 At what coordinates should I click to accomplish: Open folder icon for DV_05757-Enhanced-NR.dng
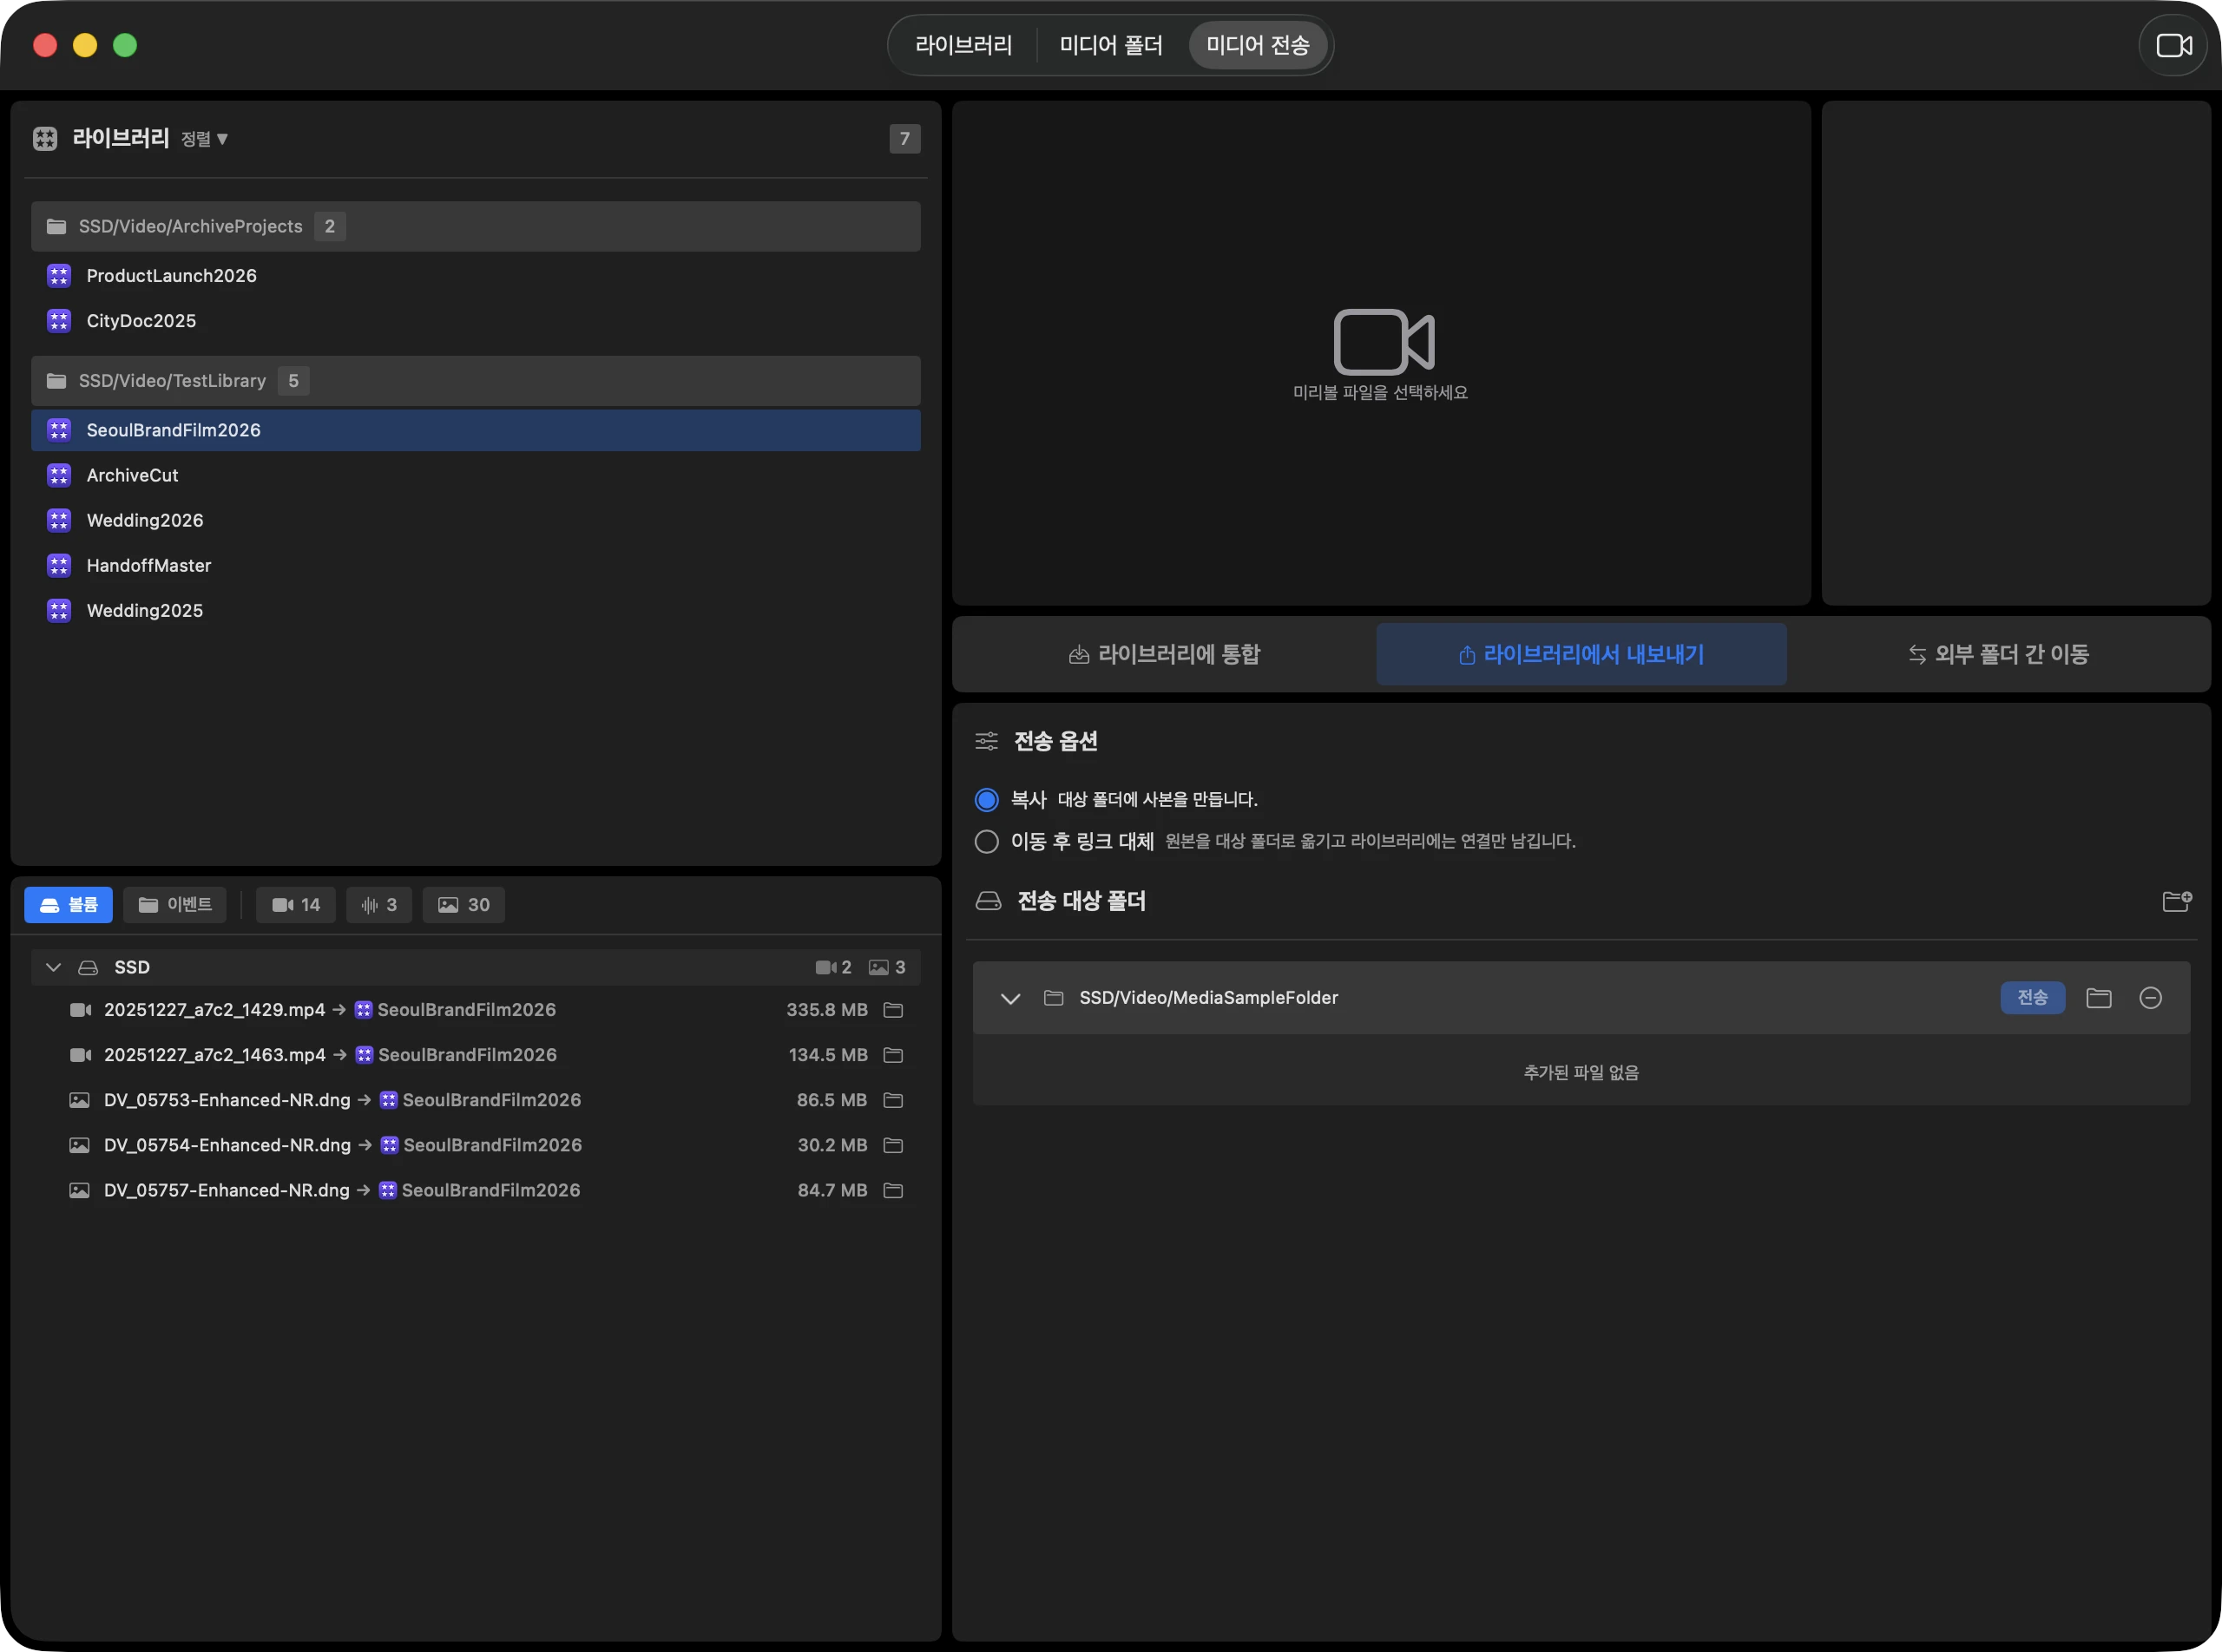coord(893,1190)
